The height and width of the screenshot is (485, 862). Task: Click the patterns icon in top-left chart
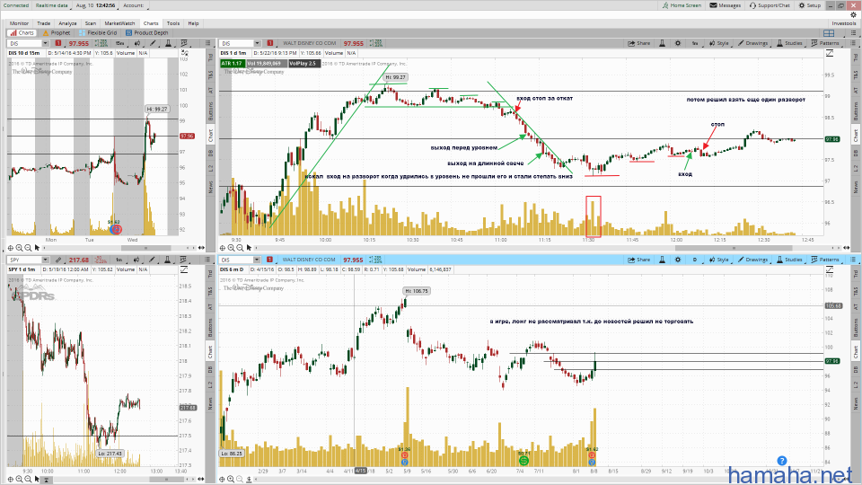(184, 43)
